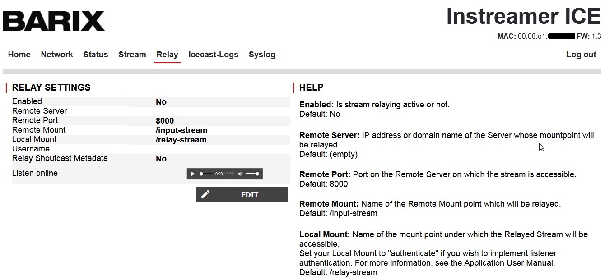The height and width of the screenshot is (280, 605).
Task: Click the audio player time display
Action: click(x=224, y=174)
